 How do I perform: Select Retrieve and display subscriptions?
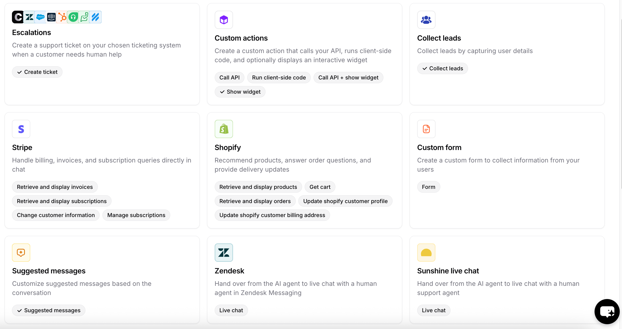coord(61,201)
